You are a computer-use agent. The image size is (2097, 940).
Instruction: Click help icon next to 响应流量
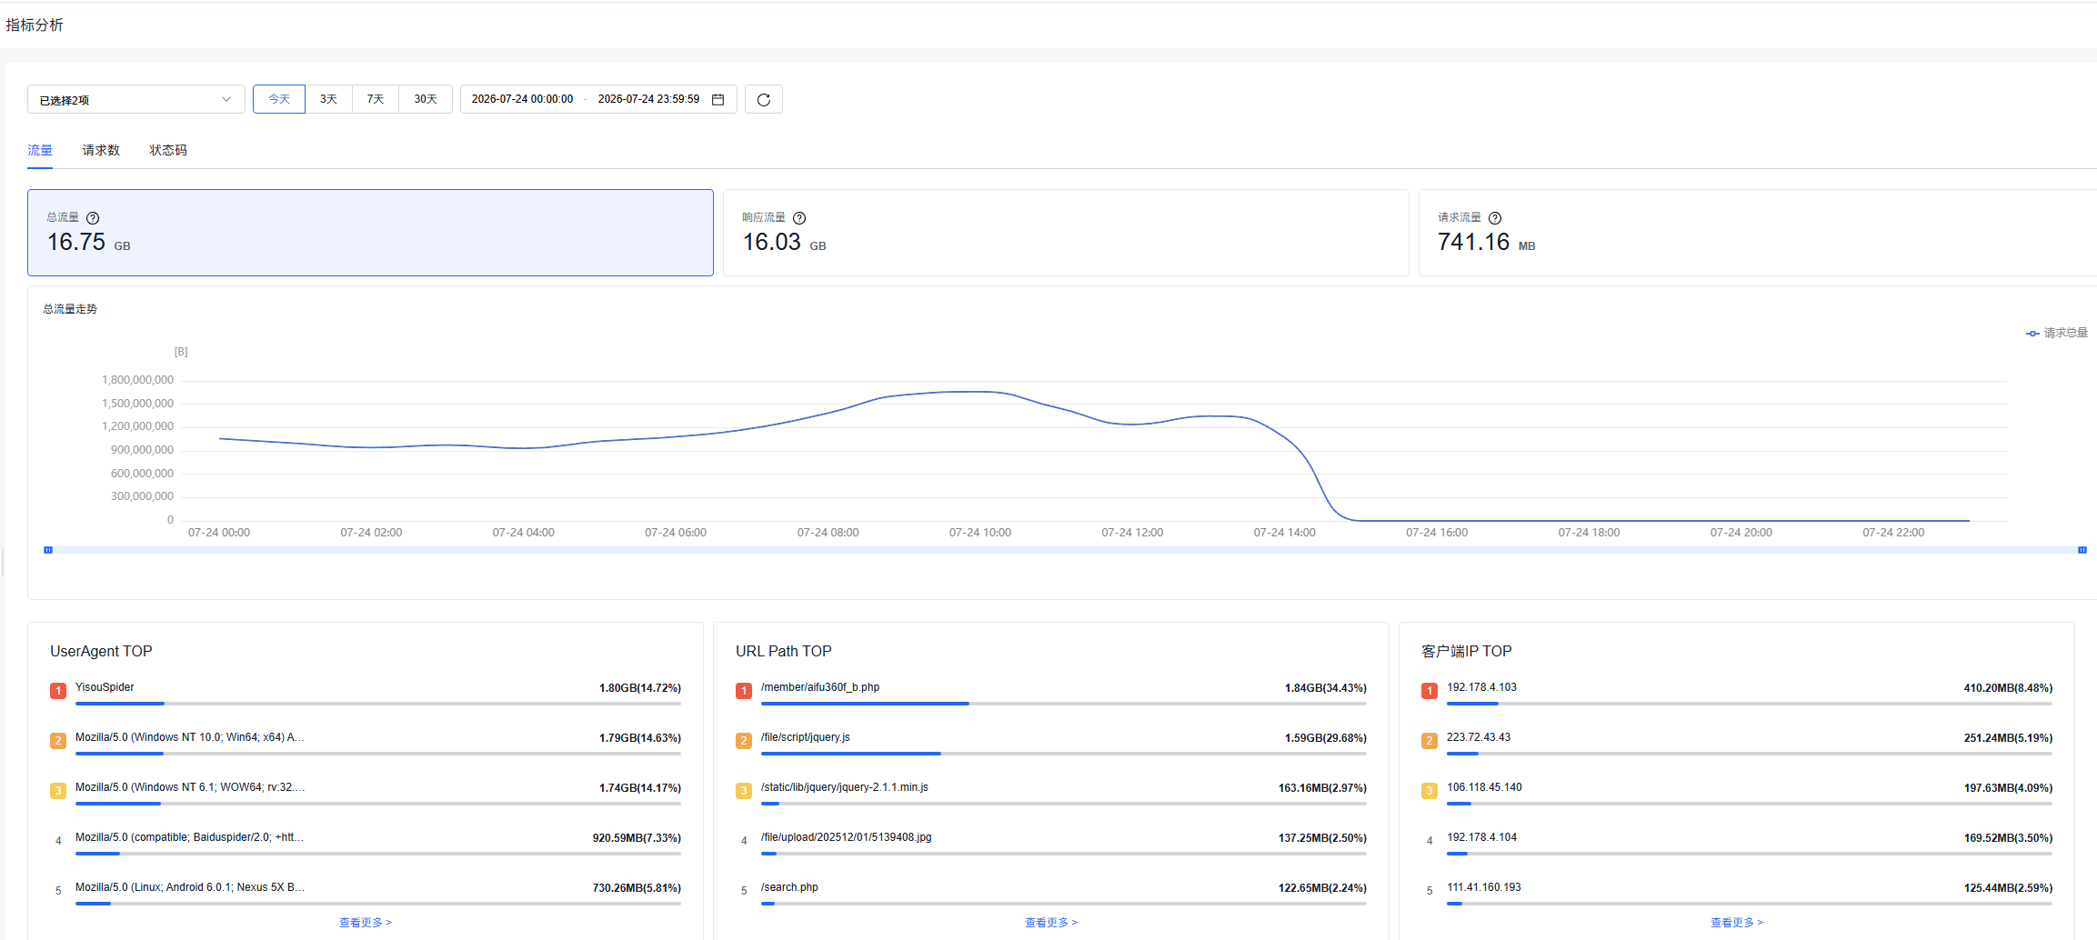799,218
